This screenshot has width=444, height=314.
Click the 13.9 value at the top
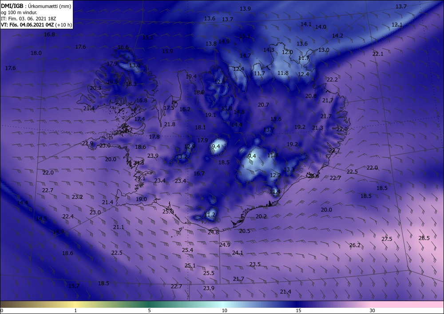click(x=245, y=9)
